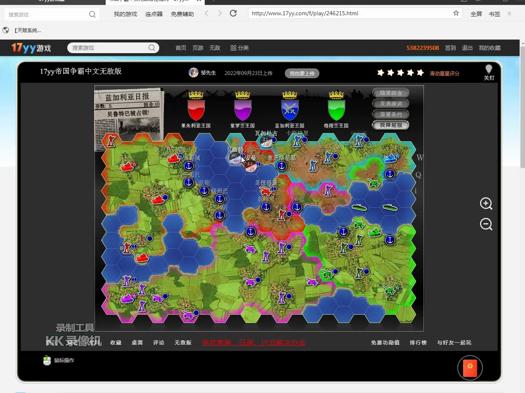Rate the game with the first star
The width and height of the screenshot is (525, 393).
[x=381, y=73]
